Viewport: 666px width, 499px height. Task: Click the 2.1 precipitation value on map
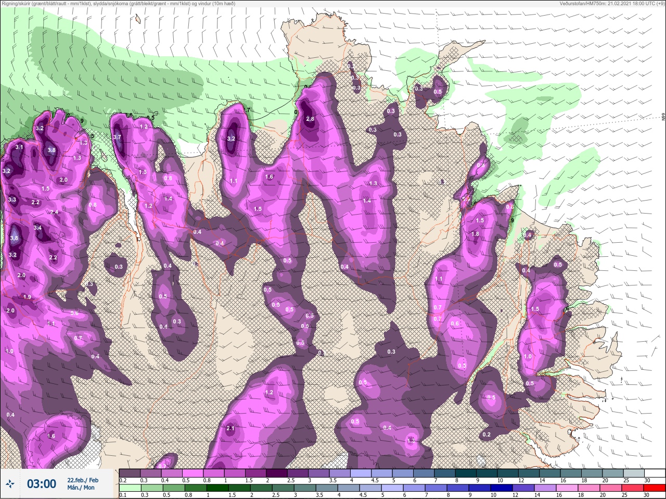(231, 429)
